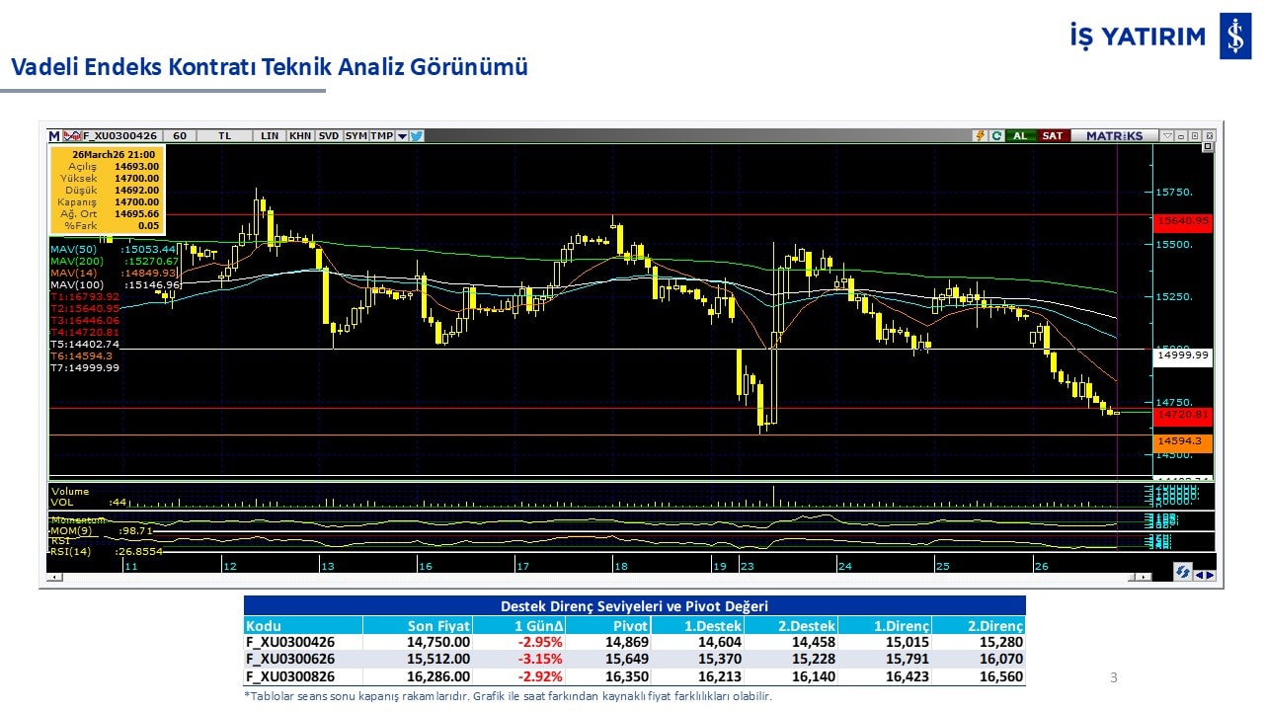
Task: Toggle the KHN option
Action: tap(300, 136)
